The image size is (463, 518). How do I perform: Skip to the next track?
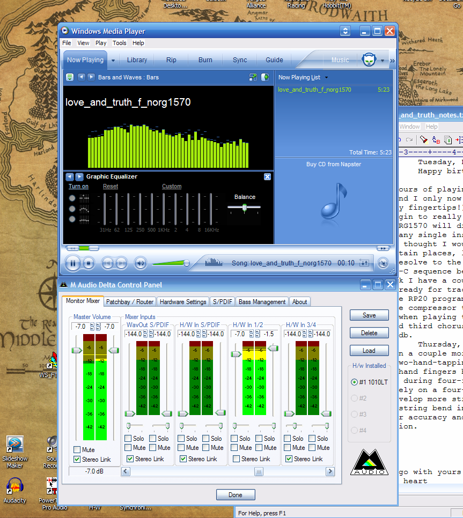(x=121, y=263)
